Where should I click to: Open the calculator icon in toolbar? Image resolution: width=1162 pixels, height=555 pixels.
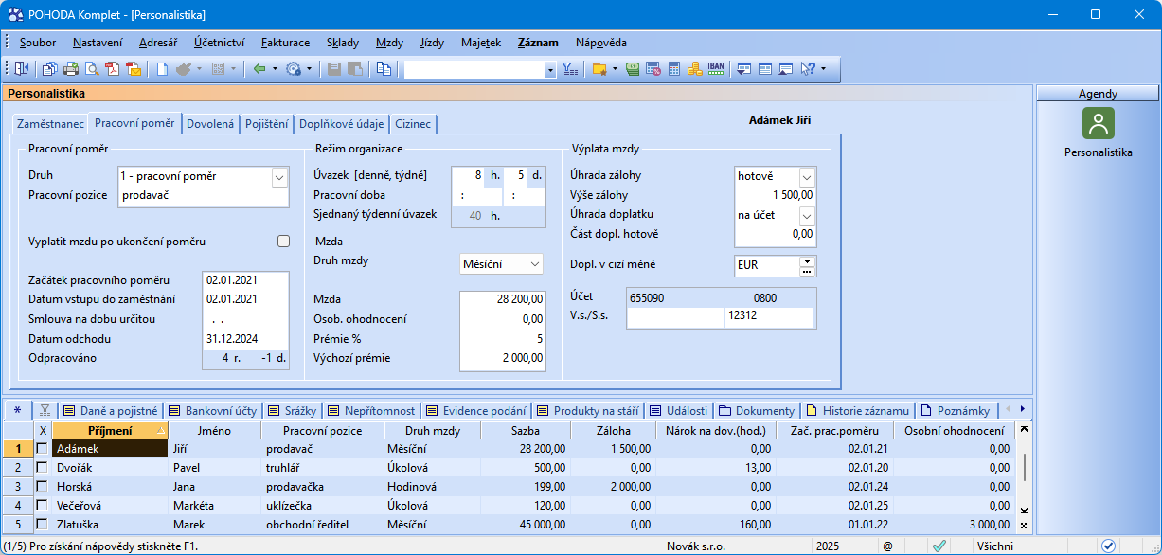pyautogui.click(x=674, y=69)
